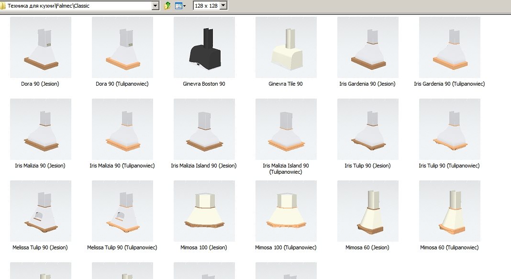
Task: Select the Iris Gardenia 90 (Jesion) thumbnail
Action: coord(368,47)
